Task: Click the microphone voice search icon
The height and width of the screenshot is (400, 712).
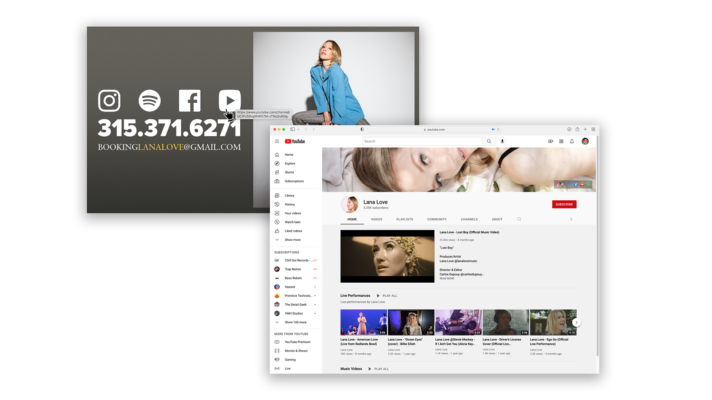Action: tap(502, 141)
